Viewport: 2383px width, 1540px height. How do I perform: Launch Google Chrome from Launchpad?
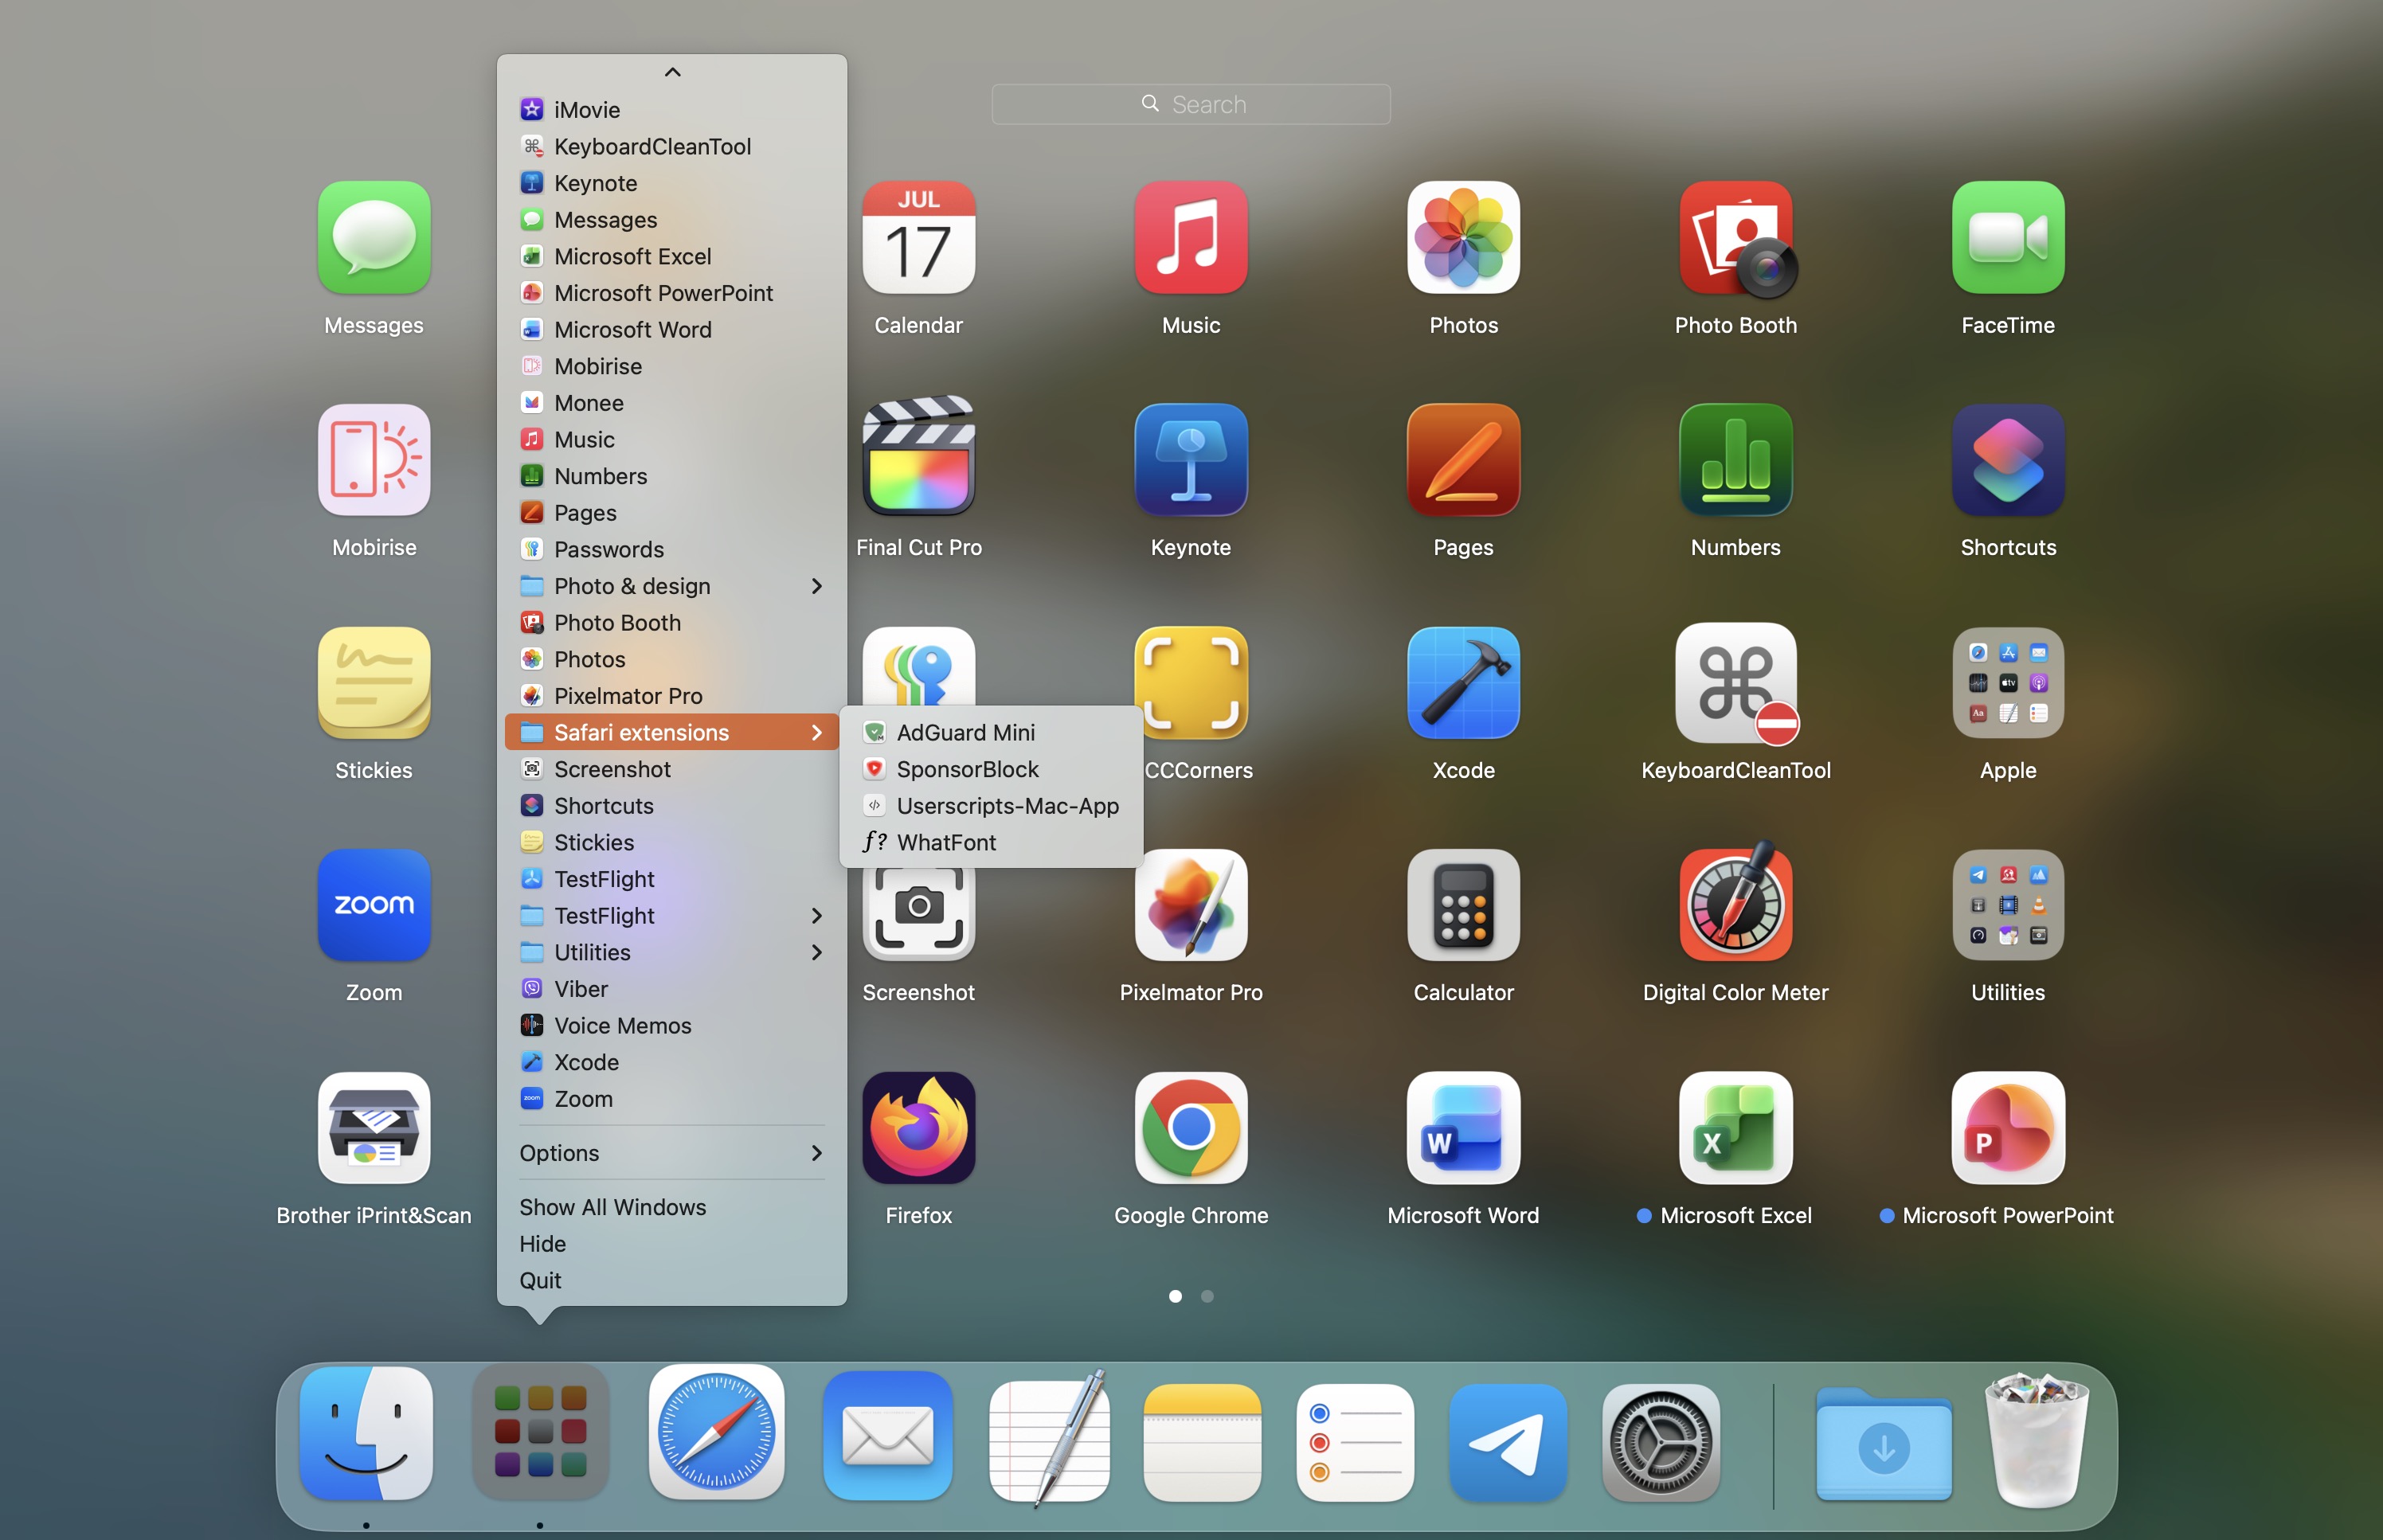[1191, 1128]
